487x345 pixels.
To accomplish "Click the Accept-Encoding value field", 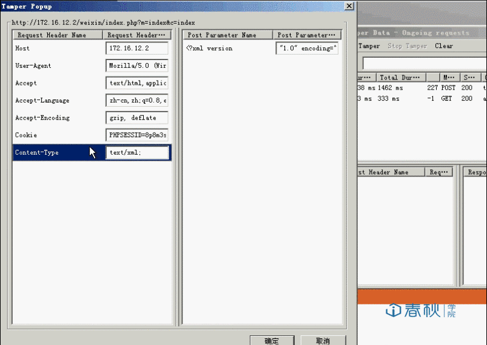I will 137,118.
